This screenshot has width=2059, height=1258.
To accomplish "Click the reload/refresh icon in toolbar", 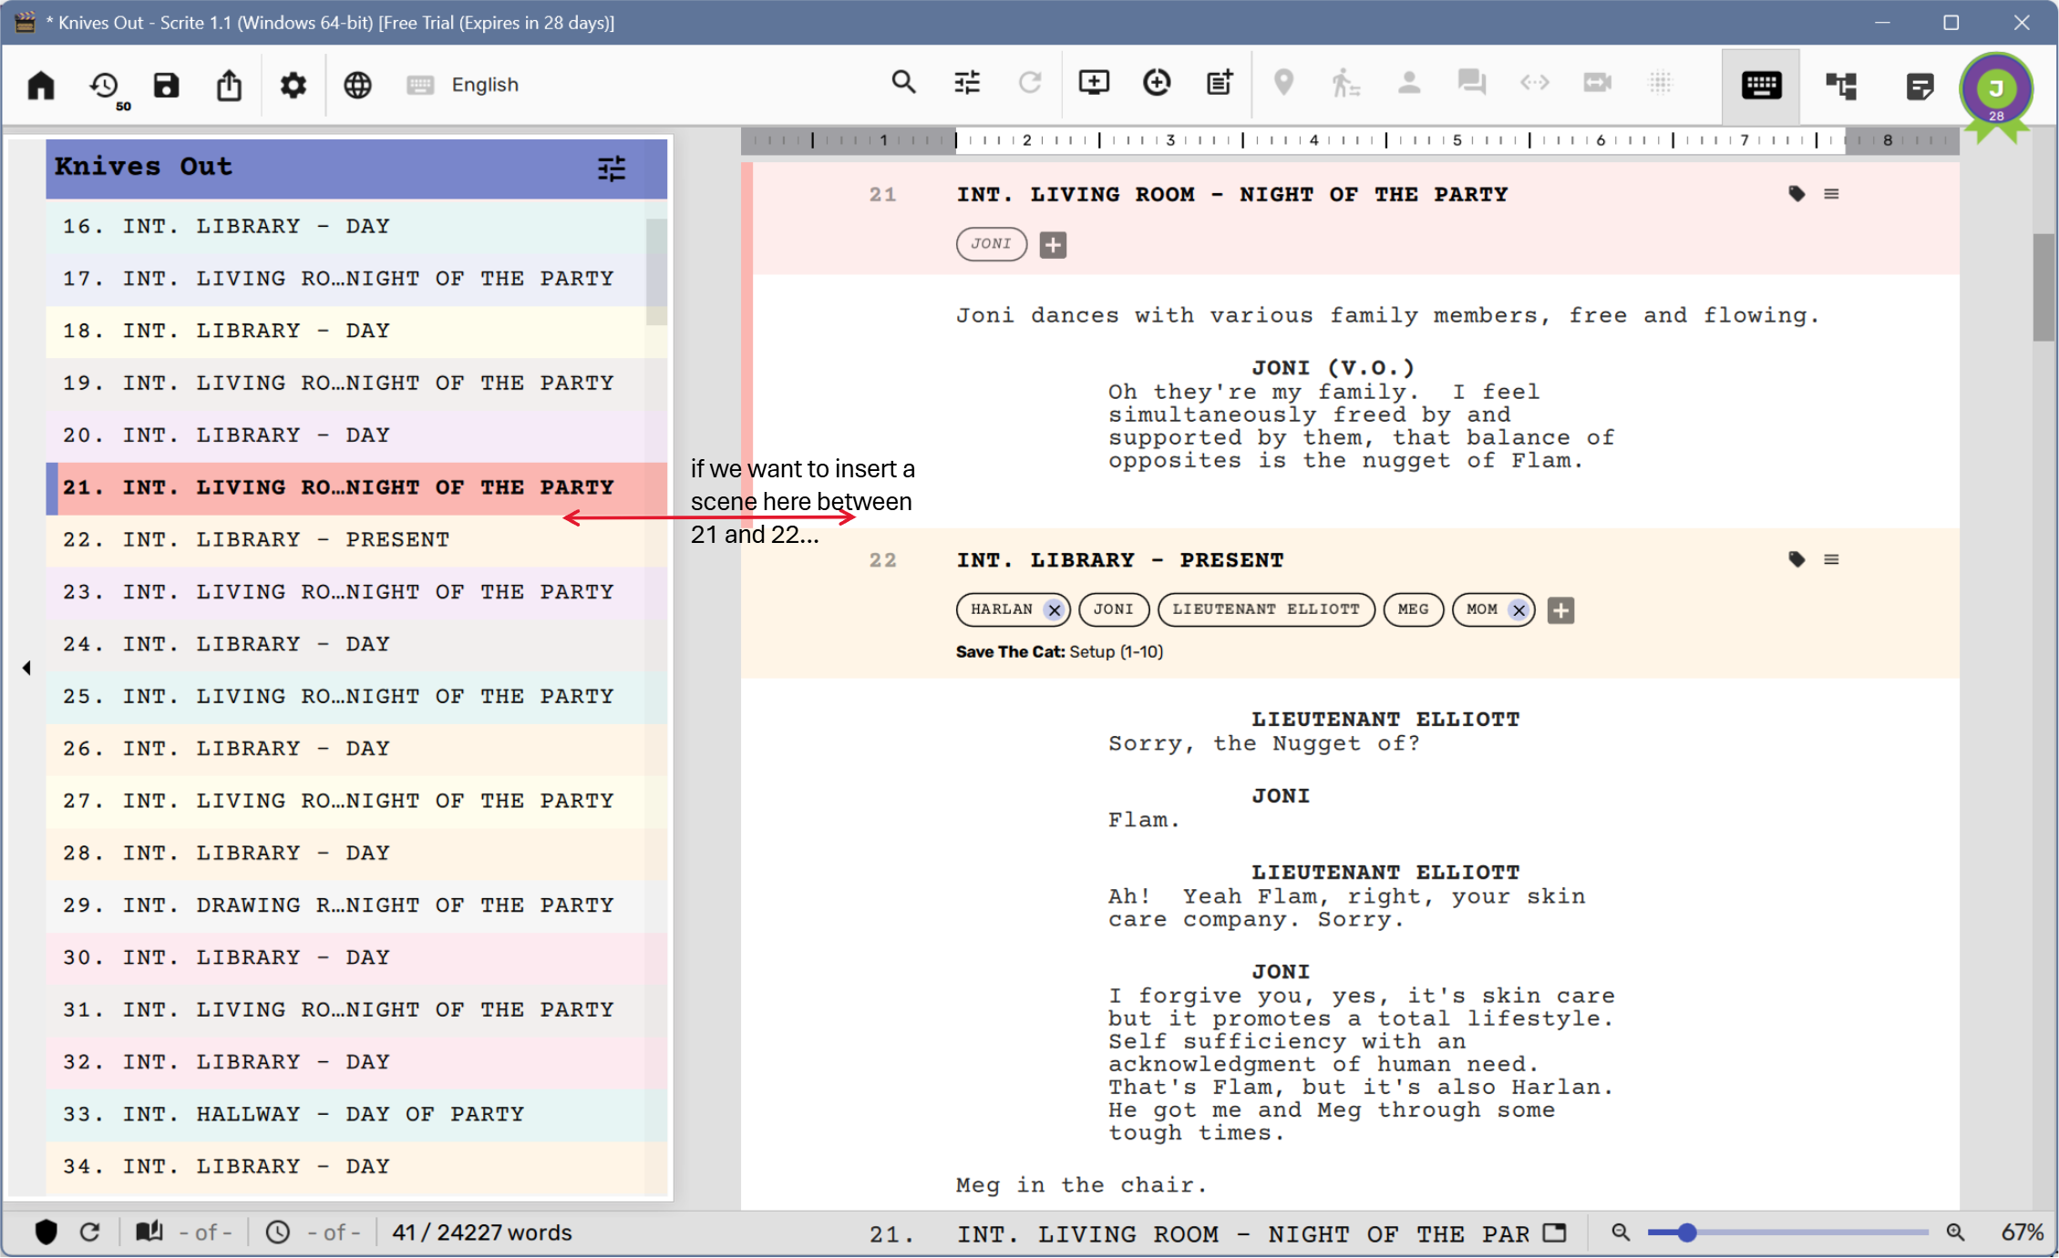I will pyautogui.click(x=1030, y=83).
